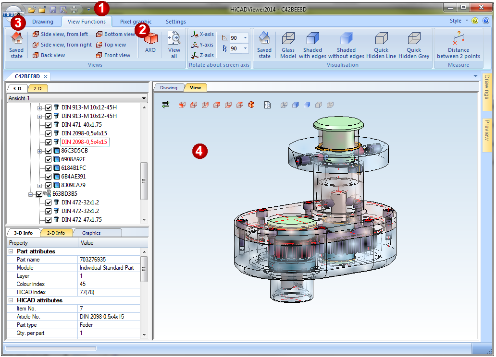The width and height of the screenshot is (496, 357).
Task: Select Quick Hidden Grey in the ribbon
Action: 414,45
